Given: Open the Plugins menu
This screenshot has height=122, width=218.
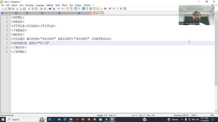Looking at the screenshot, I should pos(78,5).
